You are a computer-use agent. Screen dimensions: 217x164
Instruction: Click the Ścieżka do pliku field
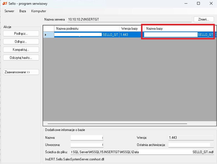[x=142, y=152]
